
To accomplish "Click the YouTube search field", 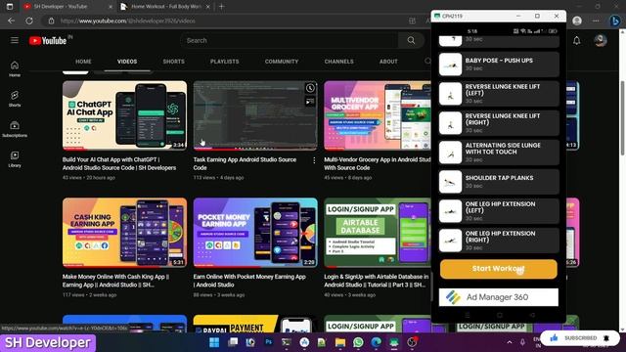I will (290, 40).
